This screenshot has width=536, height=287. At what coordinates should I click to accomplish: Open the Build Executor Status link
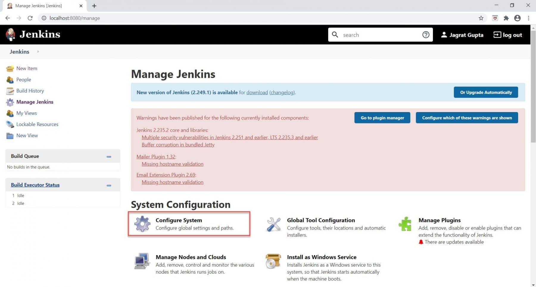tap(35, 185)
